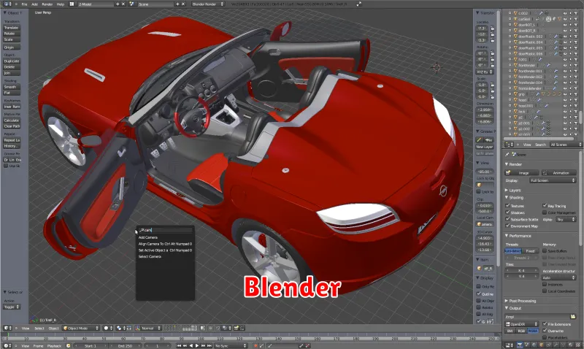Click the modifier wrench icon of frontfender row
The height and width of the screenshot is (349, 584).
pos(548,65)
